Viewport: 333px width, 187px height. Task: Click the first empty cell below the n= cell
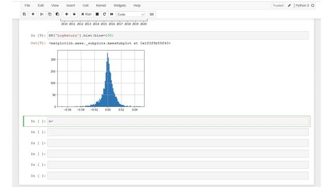(x=178, y=132)
